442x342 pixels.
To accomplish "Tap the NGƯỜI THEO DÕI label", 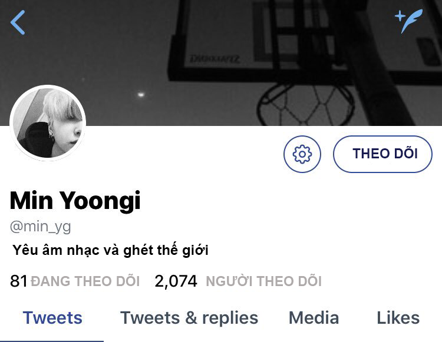I will pos(263,281).
